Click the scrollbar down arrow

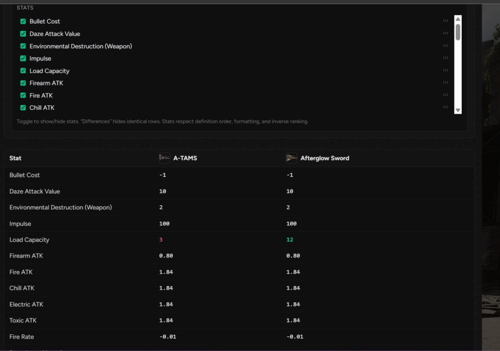click(458, 110)
